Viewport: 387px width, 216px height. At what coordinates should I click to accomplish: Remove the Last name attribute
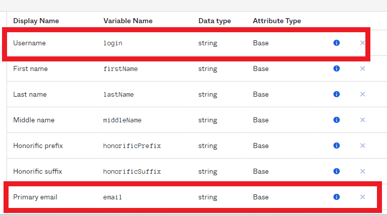point(362,94)
